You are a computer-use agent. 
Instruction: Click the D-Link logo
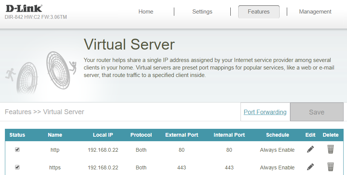(x=23, y=8)
